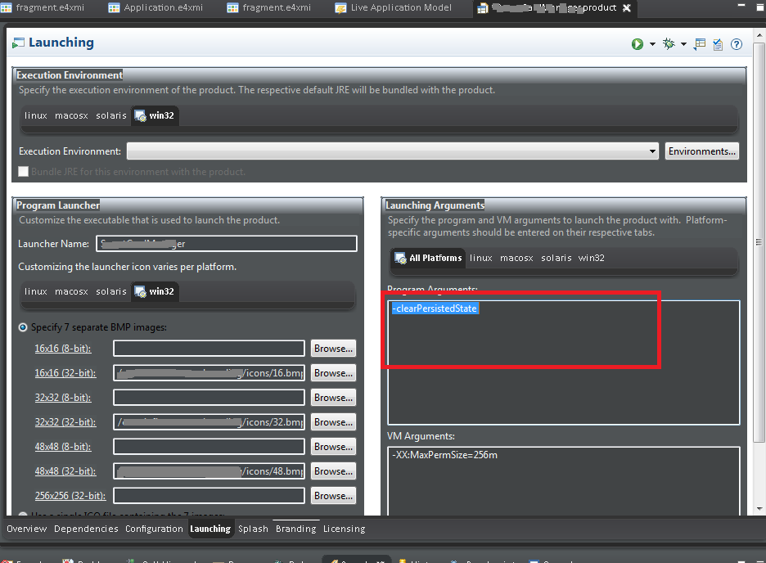Switch to the Application.e4xmi editor tab

pos(163,8)
